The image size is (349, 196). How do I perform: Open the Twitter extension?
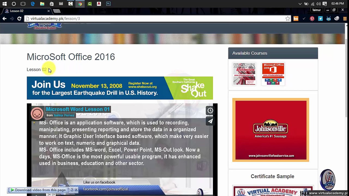pos(320,19)
